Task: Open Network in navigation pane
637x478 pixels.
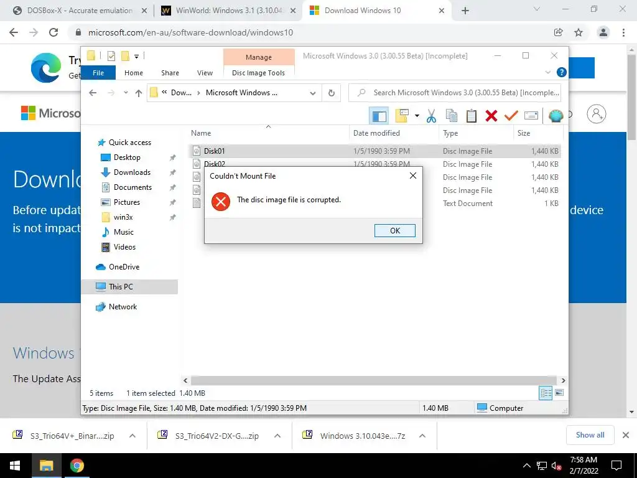Action: 123,307
